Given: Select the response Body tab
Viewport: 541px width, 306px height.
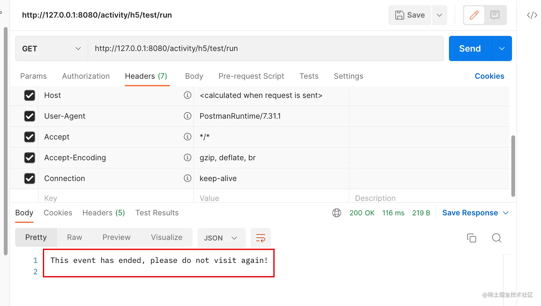Looking at the screenshot, I should 24,213.
